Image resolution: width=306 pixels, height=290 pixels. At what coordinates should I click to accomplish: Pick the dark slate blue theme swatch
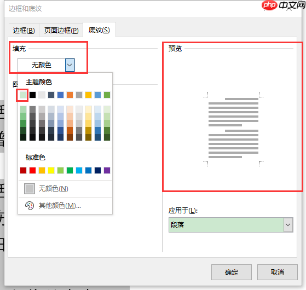tap(51, 95)
